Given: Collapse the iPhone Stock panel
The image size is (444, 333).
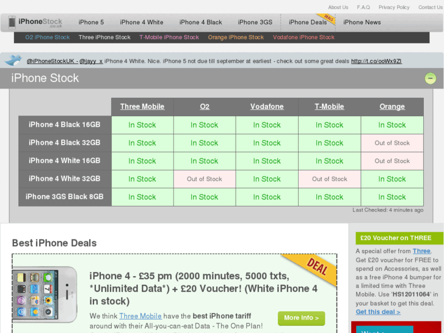Looking at the screenshot, I should pos(430,78).
